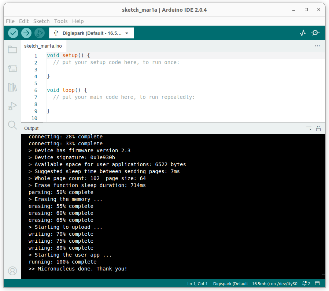Click the 'Available space for user applications' line
Image resolution: width=329 pixels, height=291 pixels.
107,164
